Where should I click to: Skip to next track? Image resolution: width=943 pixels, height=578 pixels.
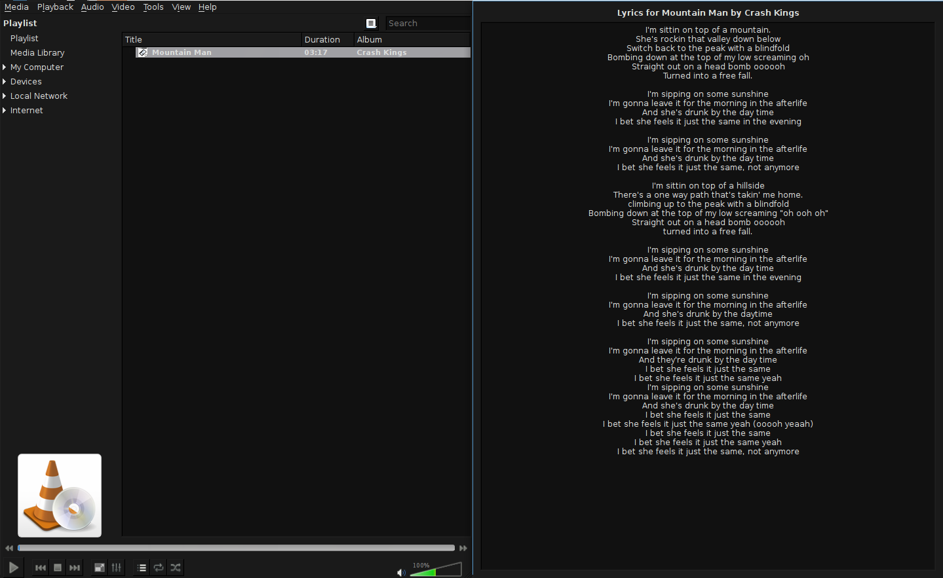[x=75, y=568]
